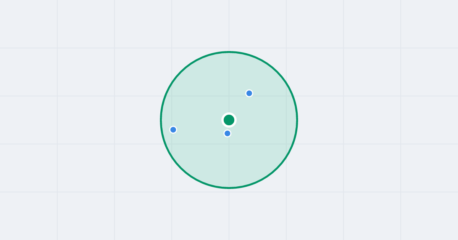Viewport: 458px width, 240px height.
Task: Select the blue dot above-right of the center marker
Action: (x=249, y=93)
